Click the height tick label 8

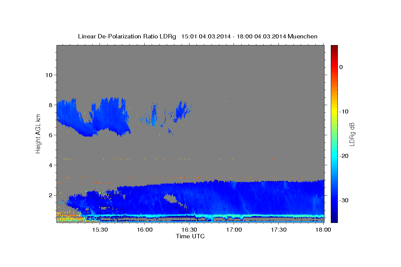click(x=51, y=105)
